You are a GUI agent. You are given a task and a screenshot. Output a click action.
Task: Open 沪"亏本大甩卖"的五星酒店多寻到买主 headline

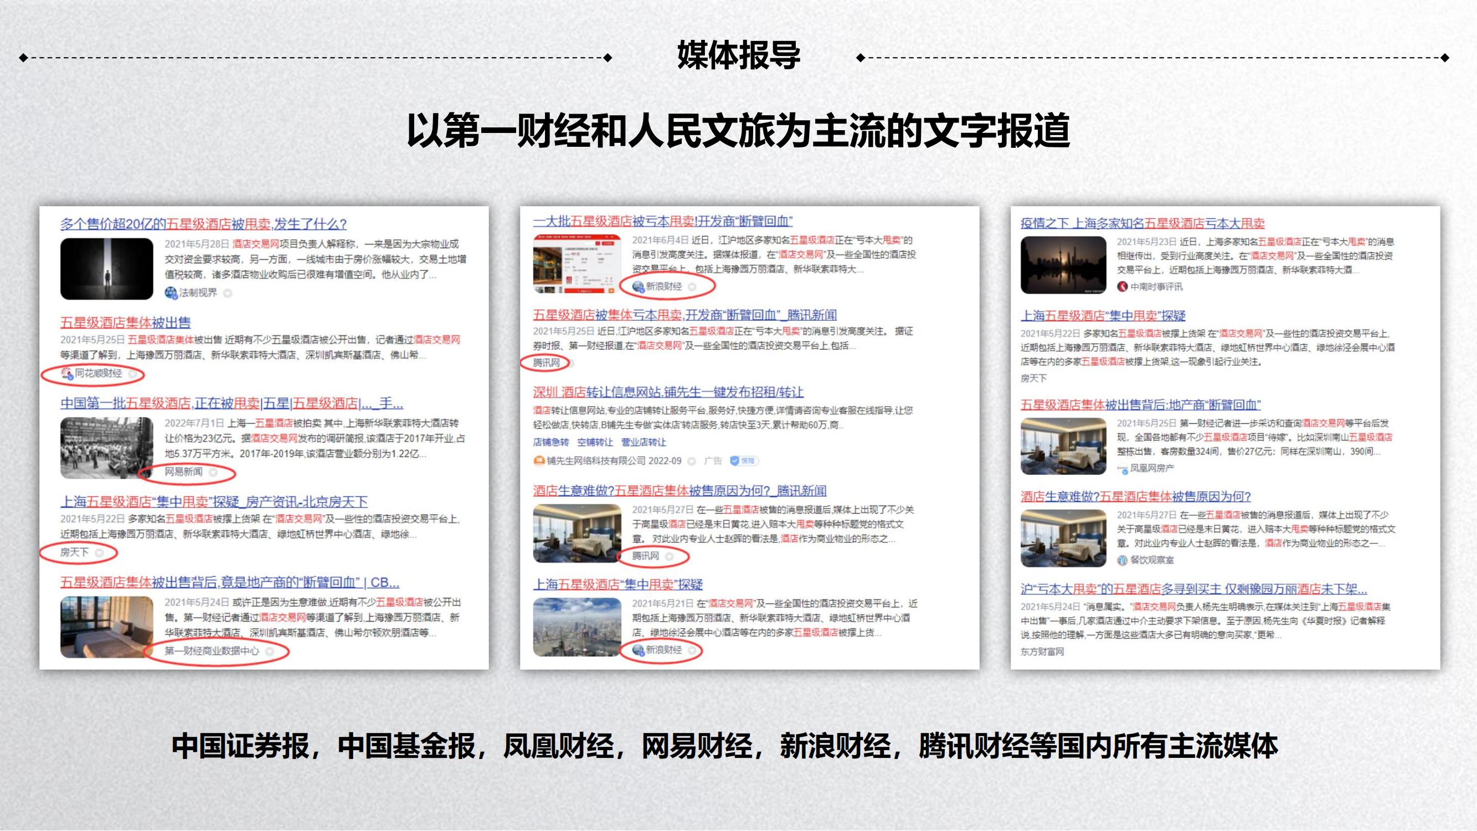(1194, 589)
